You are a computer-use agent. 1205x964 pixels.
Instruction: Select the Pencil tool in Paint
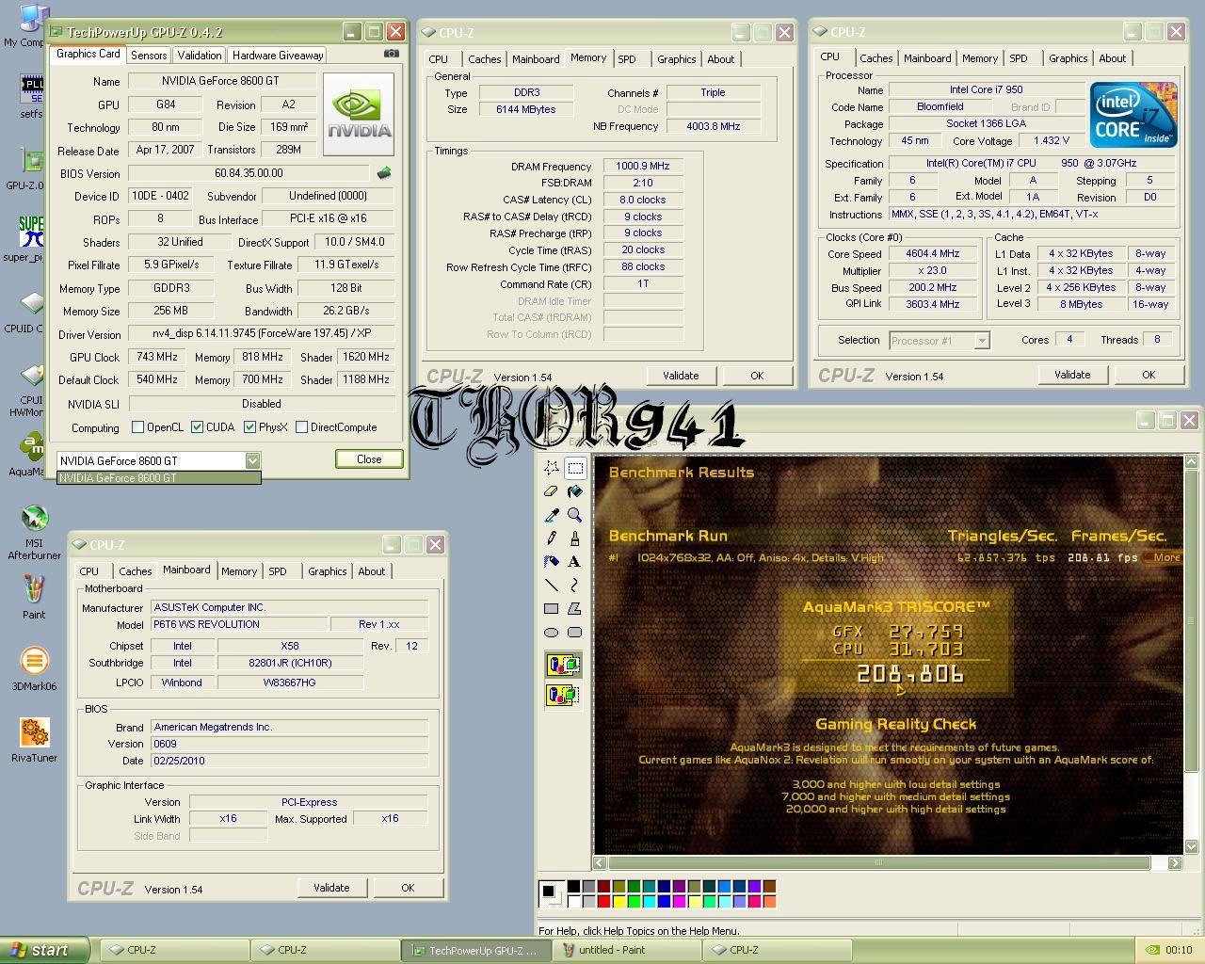click(x=552, y=538)
